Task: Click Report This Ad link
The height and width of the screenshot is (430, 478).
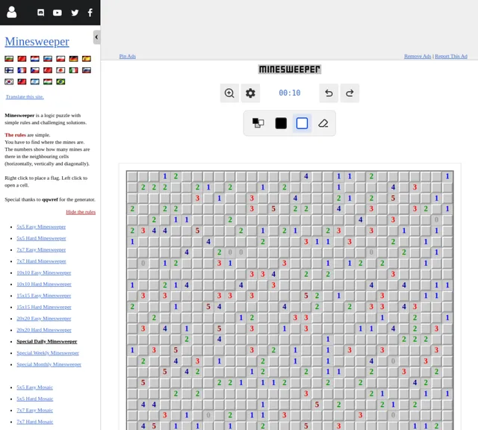Action: [451, 57]
